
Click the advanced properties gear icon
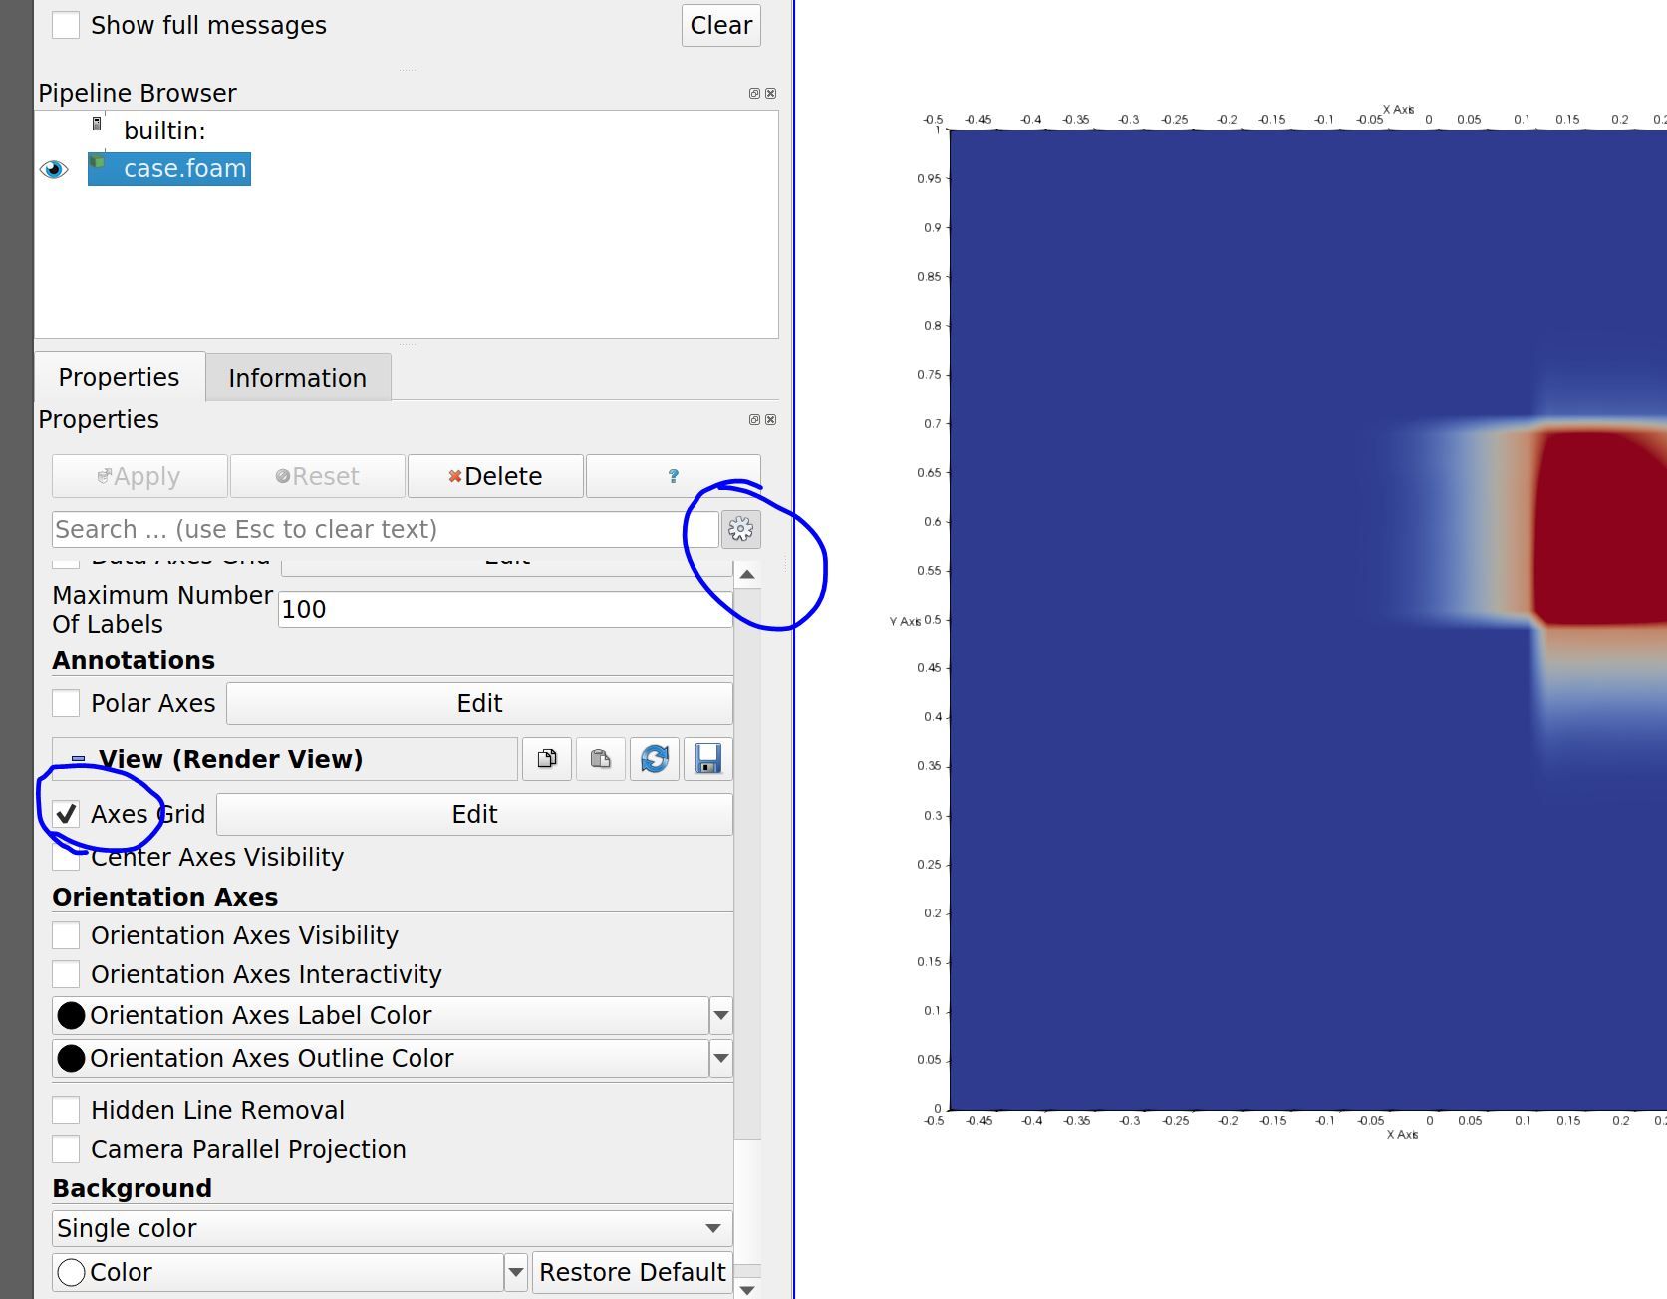(x=740, y=529)
